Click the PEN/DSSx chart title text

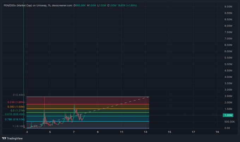coord(38,5)
